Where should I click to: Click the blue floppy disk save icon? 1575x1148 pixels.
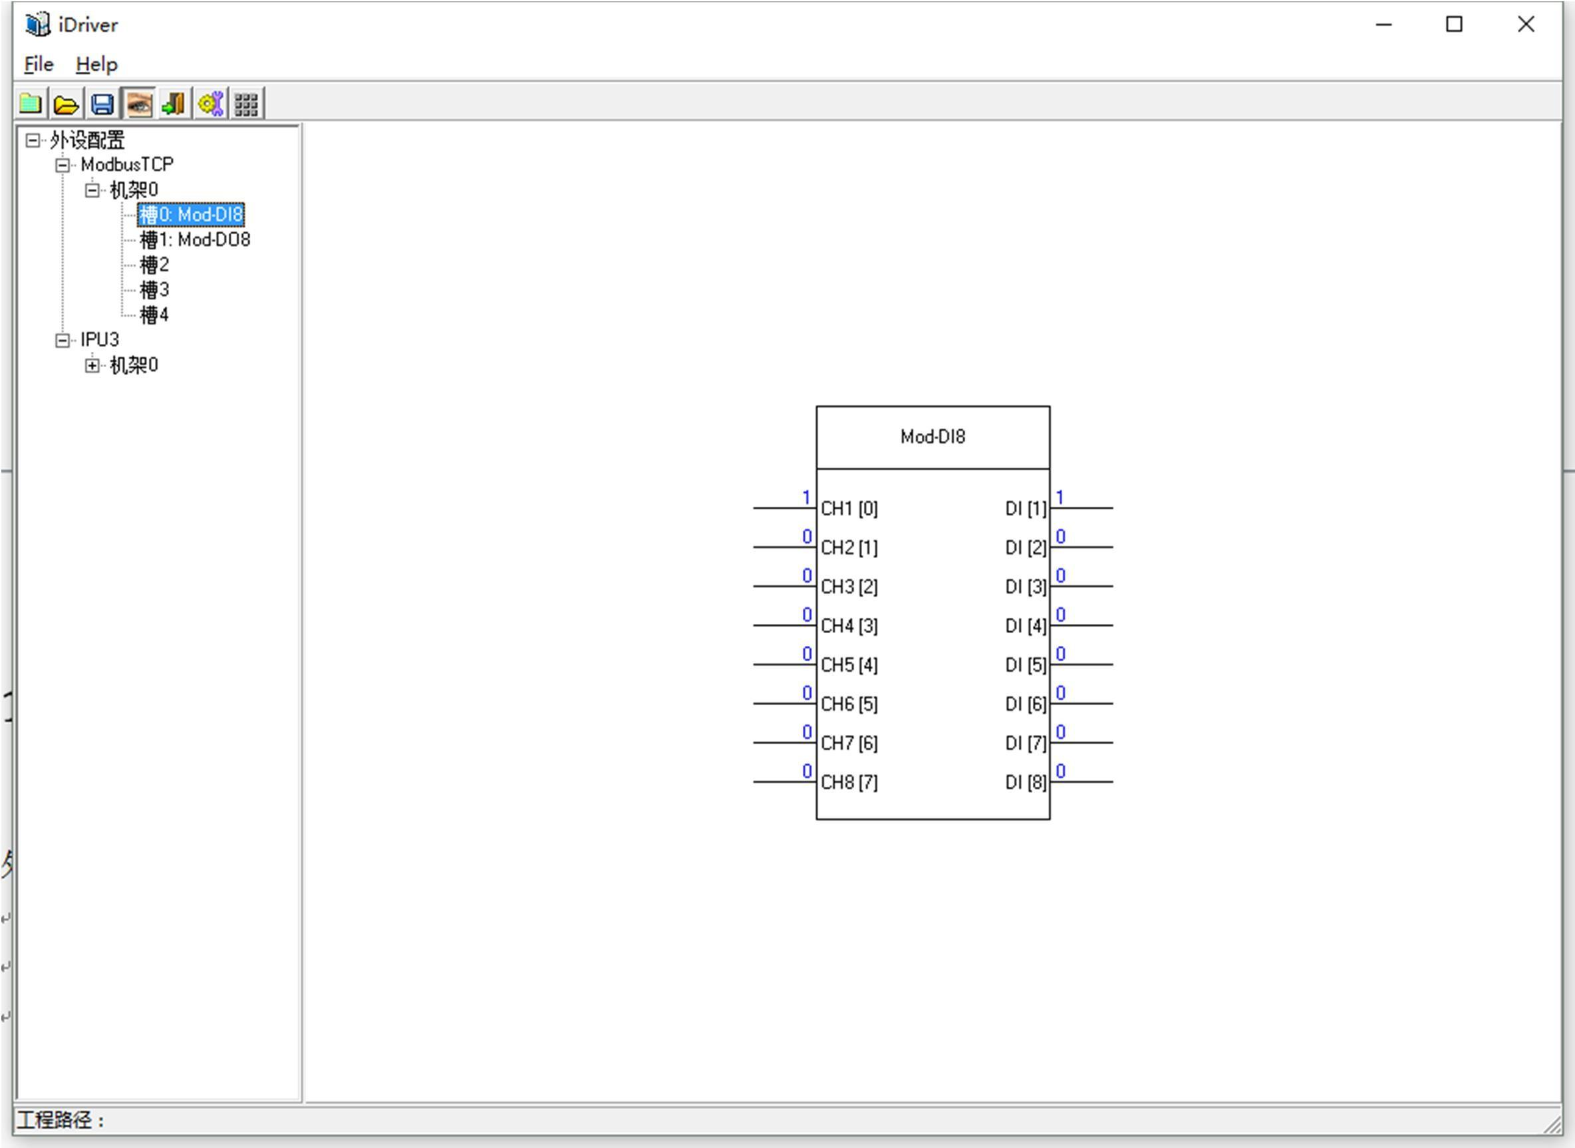click(103, 104)
